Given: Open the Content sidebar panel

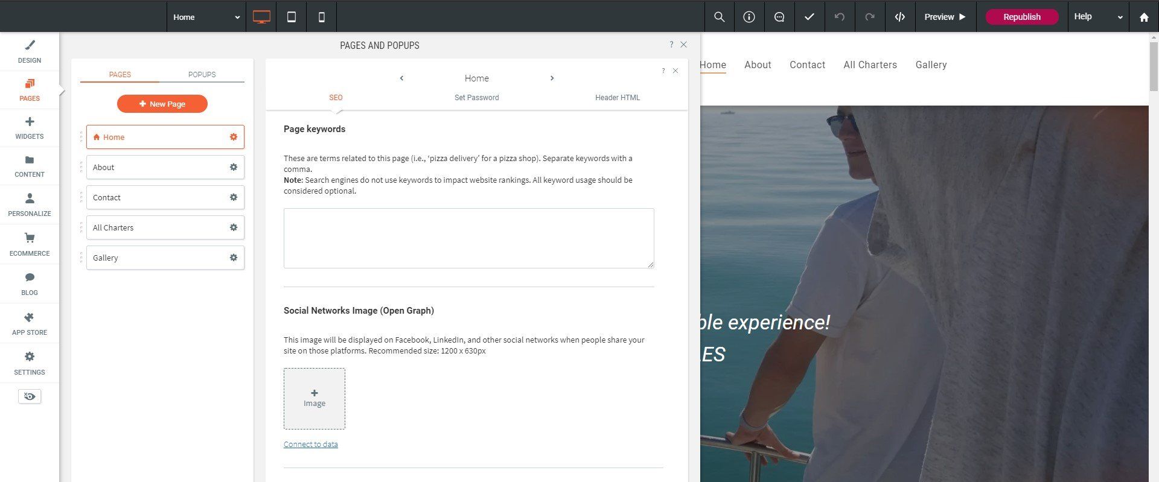Looking at the screenshot, I should tap(30, 166).
